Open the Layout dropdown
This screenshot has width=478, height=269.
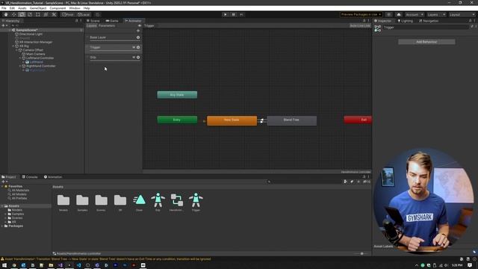tap(462, 14)
